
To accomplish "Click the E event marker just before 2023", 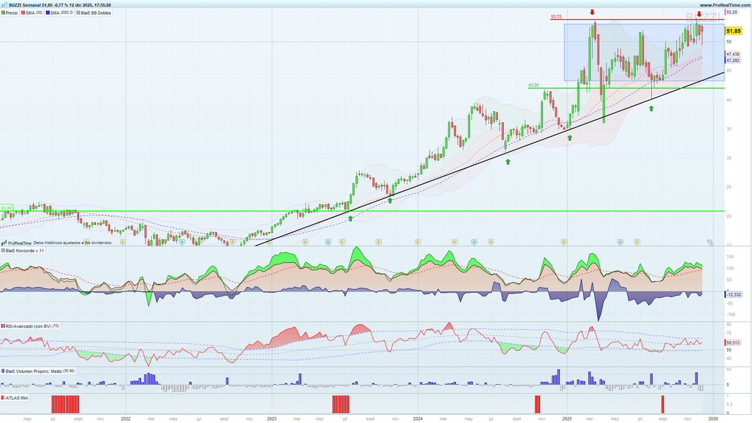I will [x=269, y=241].
